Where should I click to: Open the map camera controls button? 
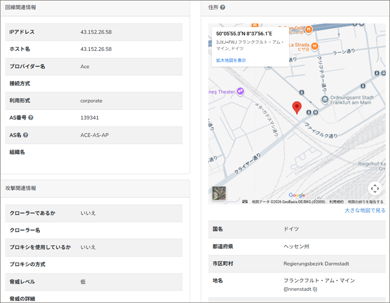tap(374, 188)
